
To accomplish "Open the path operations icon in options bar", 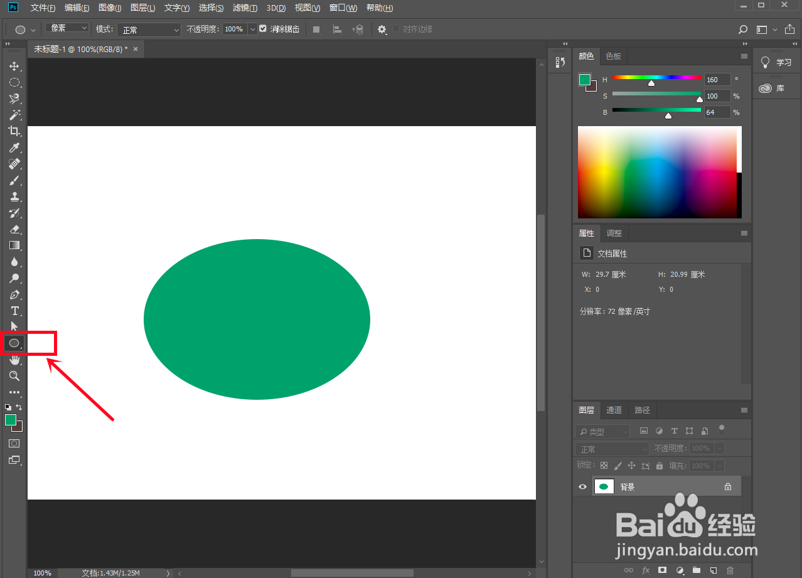I will 316,29.
